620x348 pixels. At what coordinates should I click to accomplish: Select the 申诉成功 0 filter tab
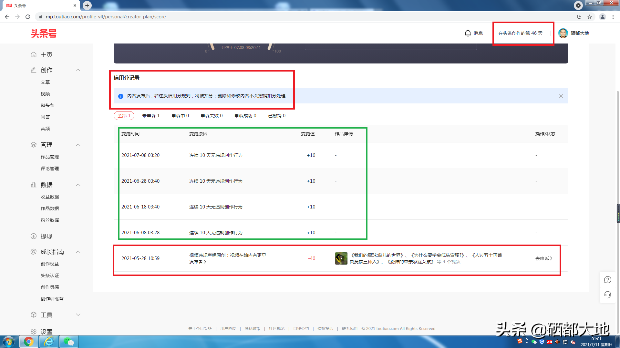(245, 116)
